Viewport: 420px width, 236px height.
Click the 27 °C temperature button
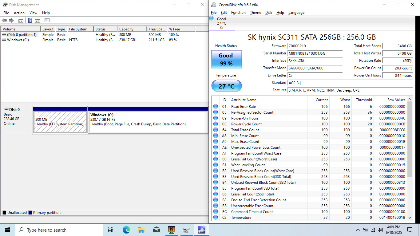click(227, 86)
